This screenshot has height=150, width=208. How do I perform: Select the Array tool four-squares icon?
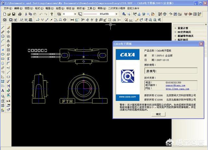coord(8,50)
